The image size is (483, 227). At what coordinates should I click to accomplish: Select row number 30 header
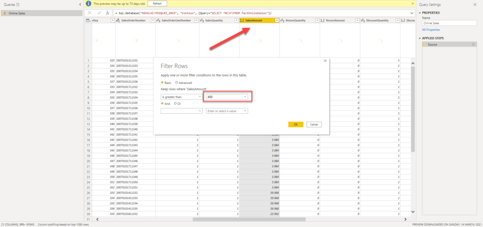point(88,214)
